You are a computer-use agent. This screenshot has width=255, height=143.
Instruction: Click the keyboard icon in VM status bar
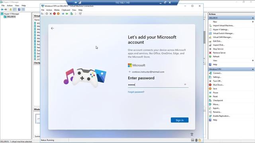click(x=193, y=140)
